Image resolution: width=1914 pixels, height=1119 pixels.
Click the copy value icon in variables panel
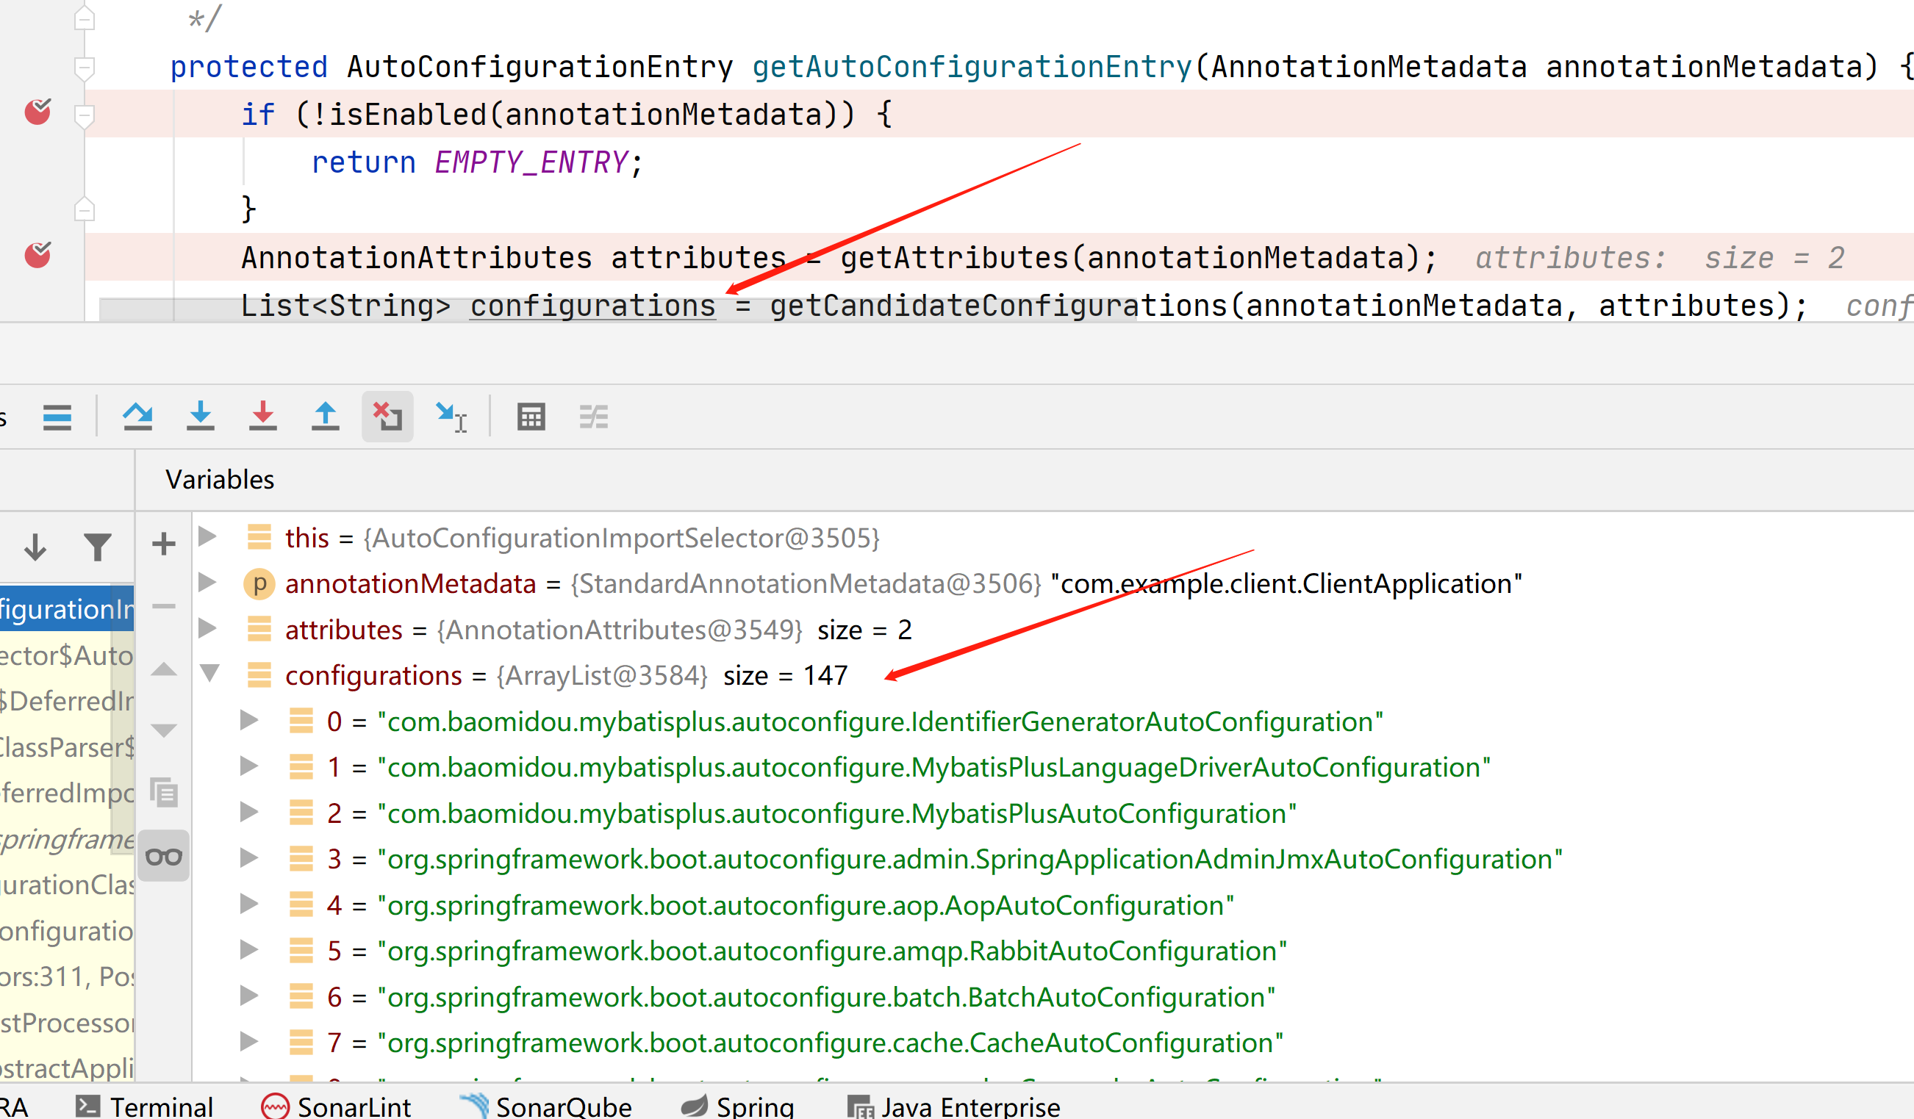point(162,794)
